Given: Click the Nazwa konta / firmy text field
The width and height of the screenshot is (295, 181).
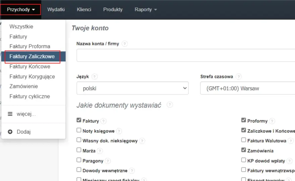Looking at the screenshot, I should 186,55.
